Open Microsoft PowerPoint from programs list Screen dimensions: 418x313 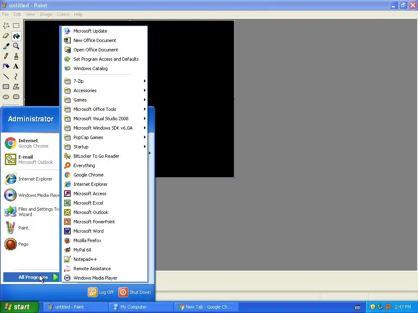click(104, 222)
